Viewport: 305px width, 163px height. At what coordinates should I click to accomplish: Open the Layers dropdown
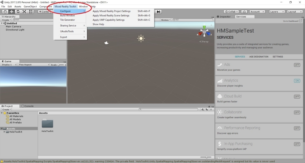pos(277,12)
